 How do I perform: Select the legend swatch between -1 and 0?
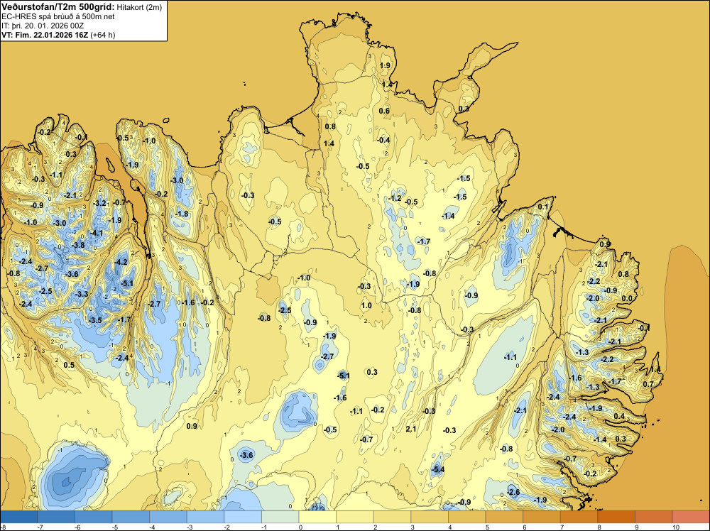coord(280,517)
